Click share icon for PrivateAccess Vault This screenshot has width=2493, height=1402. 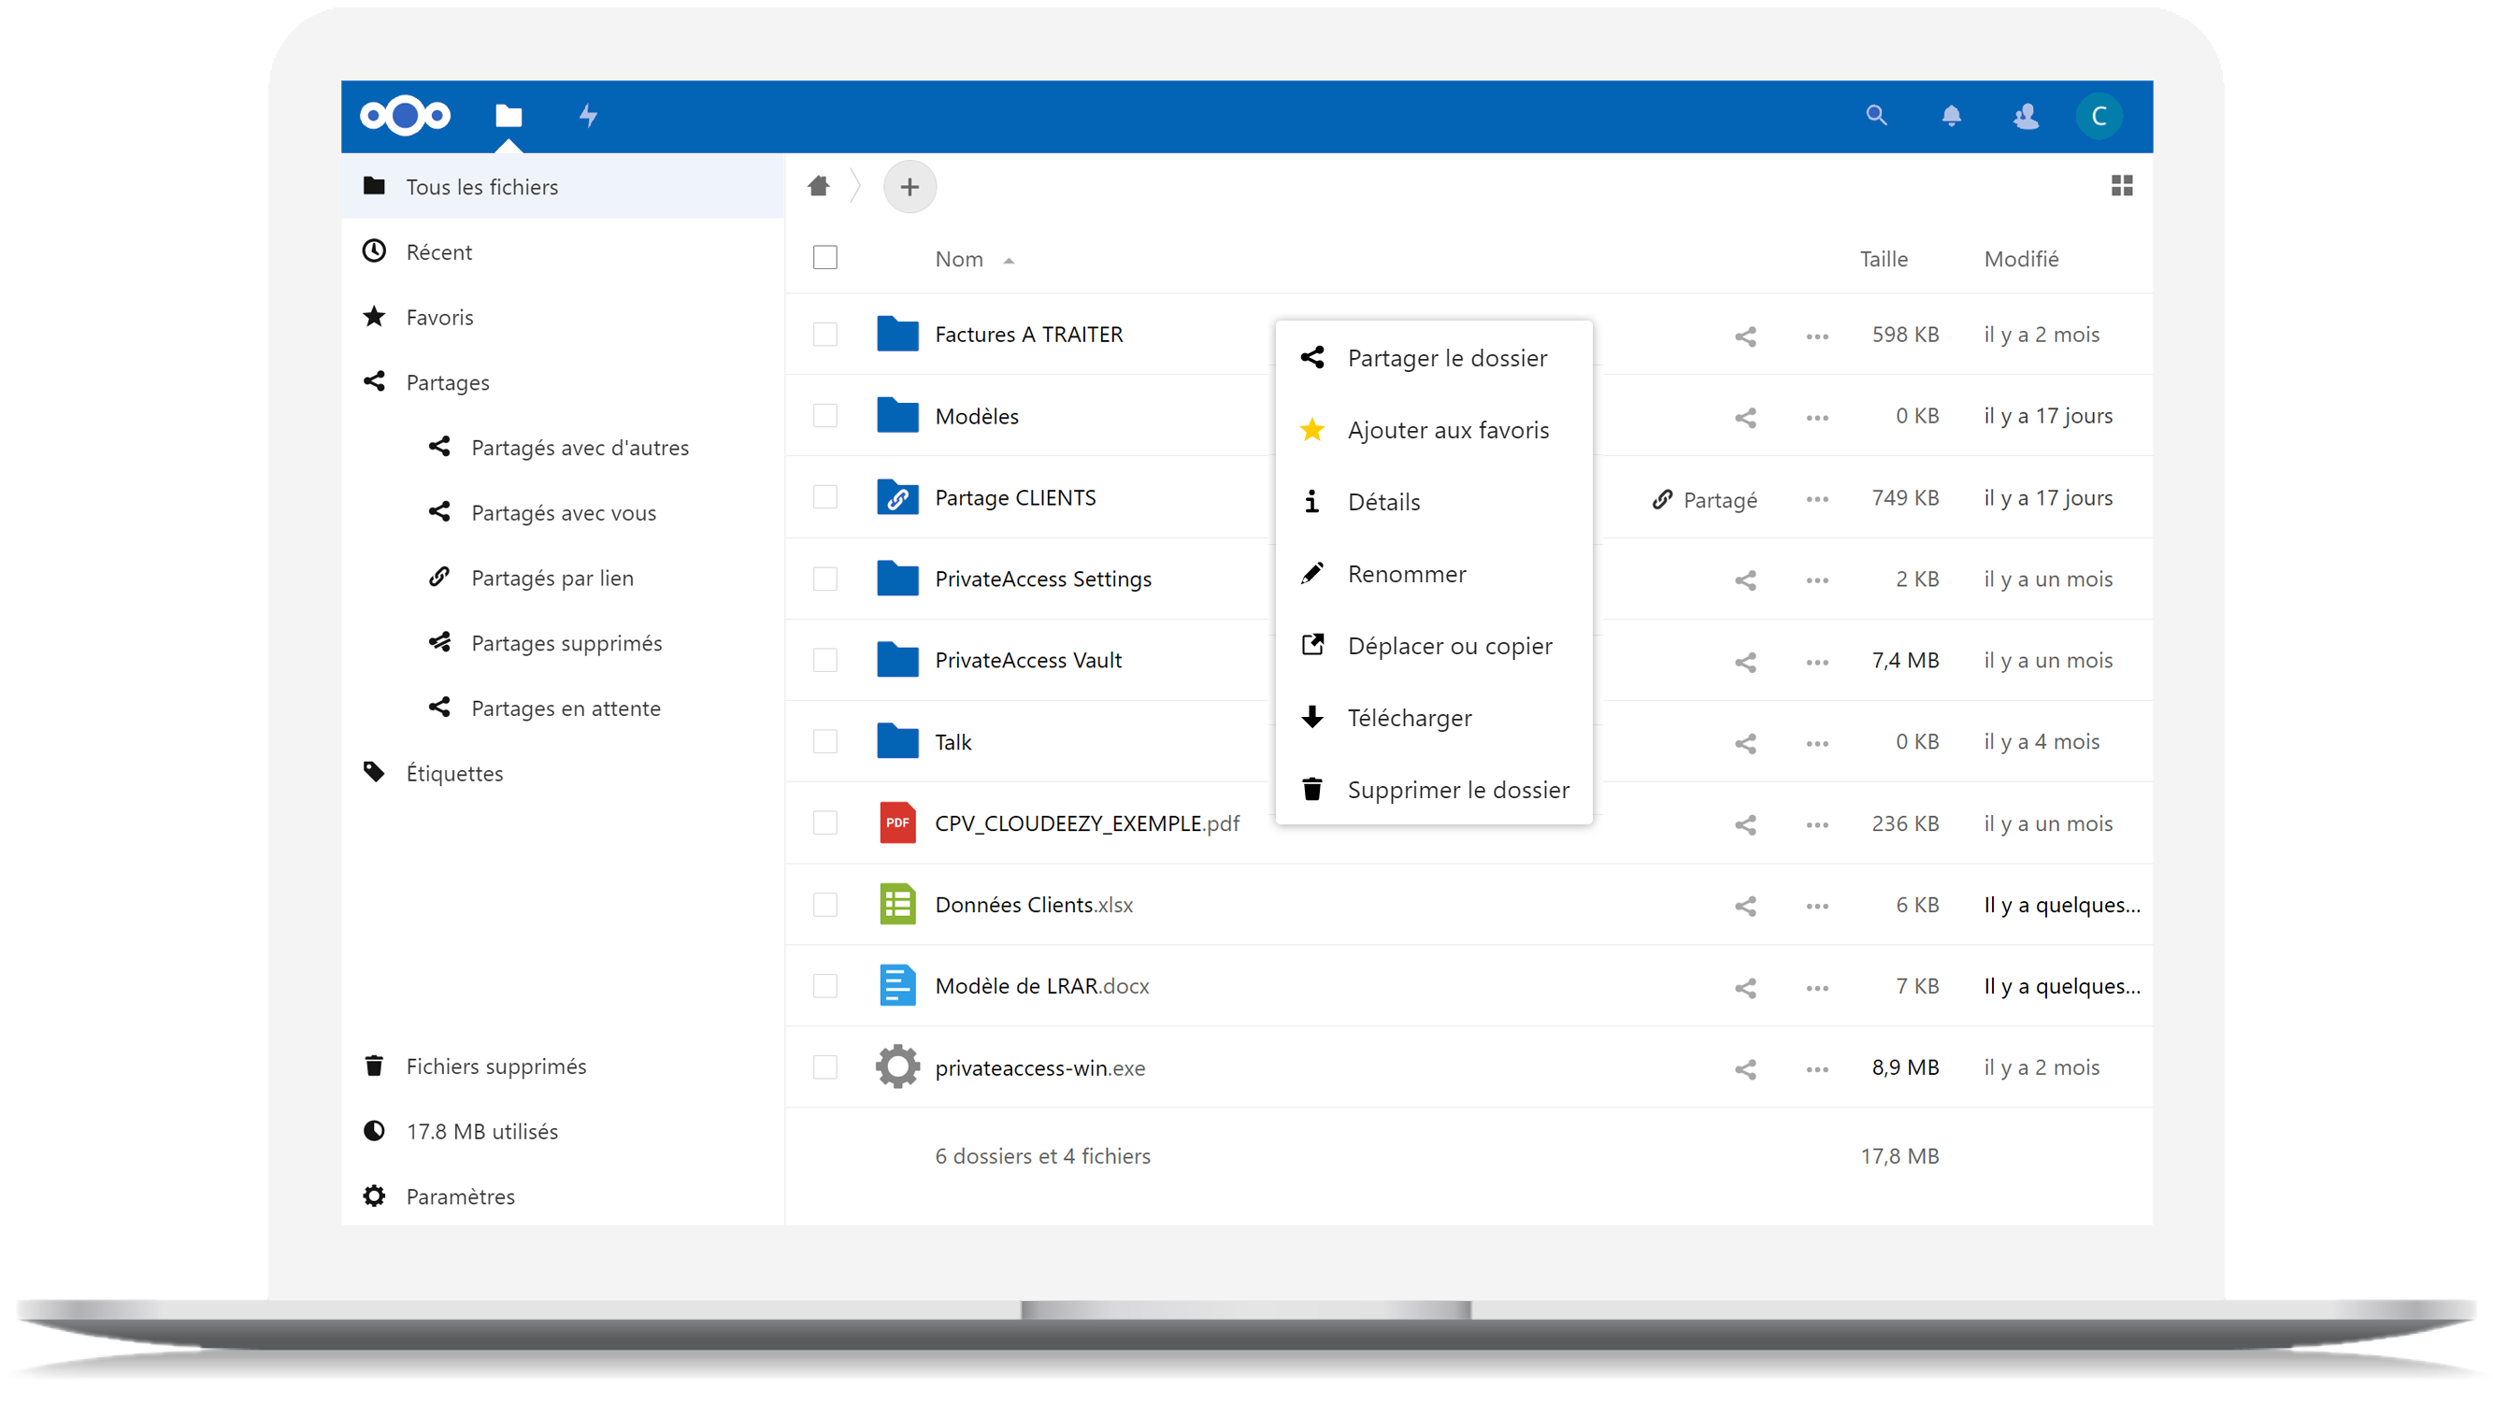[x=1745, y=662]
